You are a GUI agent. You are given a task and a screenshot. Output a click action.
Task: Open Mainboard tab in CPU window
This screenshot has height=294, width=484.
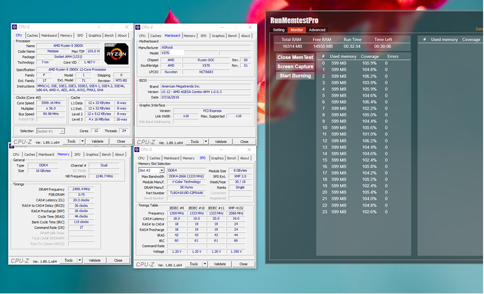[49, 35]
